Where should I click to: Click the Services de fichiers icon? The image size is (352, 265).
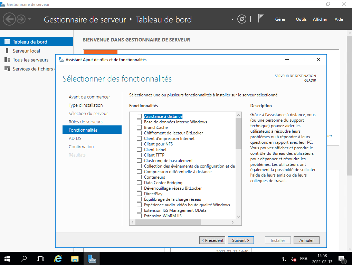(x=7, y=68)
